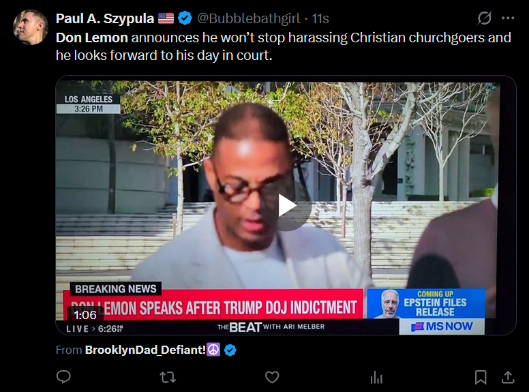Click the reply speech bubble icon
Viewport: 529px width, 392px height.
click(x=63, y=377)
